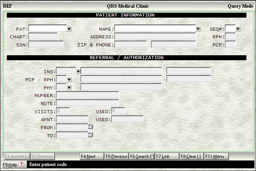
Task: Click the PCP / RPH code field
Action: pos(61,79)
